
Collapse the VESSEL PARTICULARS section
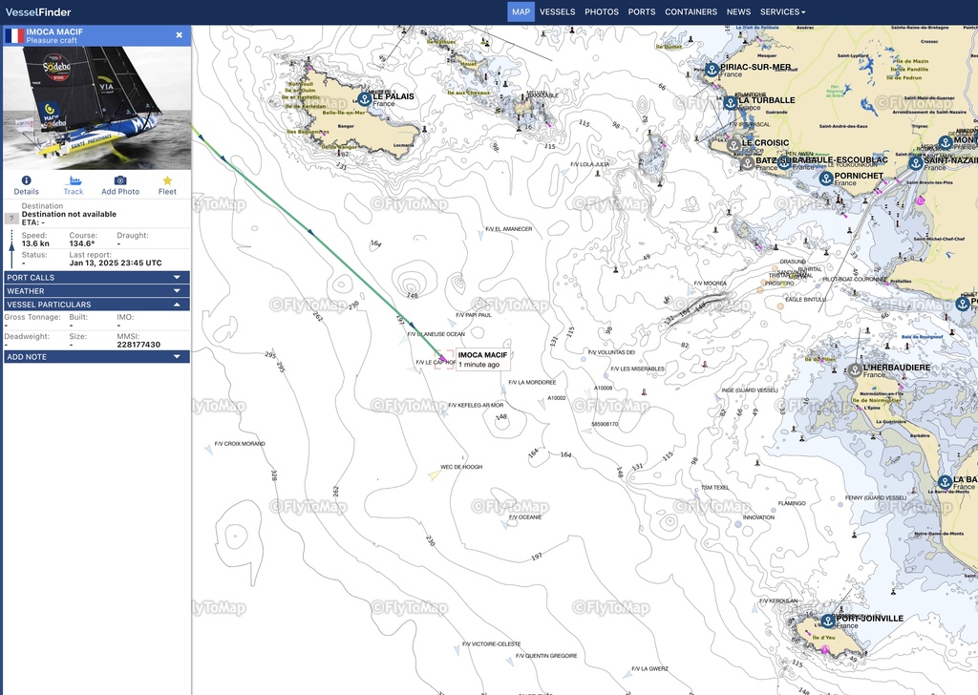click(96, 305)
